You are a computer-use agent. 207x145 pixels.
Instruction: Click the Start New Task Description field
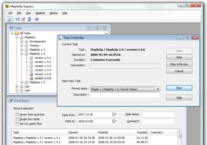pyautogui.click(x=125, y=95)
